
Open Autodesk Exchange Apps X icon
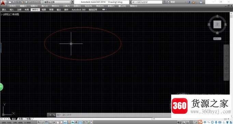pos(189,2)
